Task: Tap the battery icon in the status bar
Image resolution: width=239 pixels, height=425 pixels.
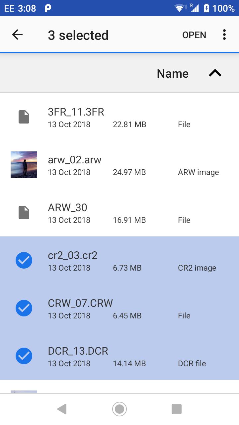Action: click(206, 8)
